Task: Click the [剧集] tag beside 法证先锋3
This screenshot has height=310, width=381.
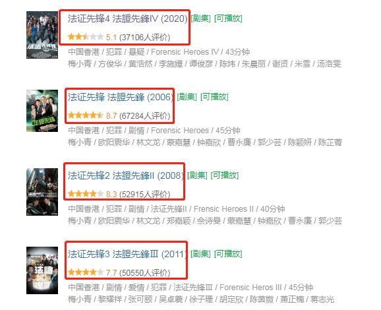Action: (x=200, y=254)
